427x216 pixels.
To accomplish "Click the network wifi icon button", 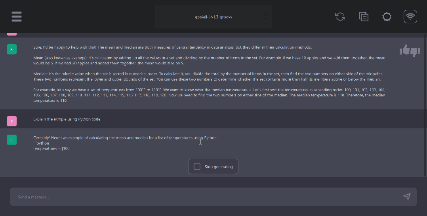I will (x=410, y=16).
